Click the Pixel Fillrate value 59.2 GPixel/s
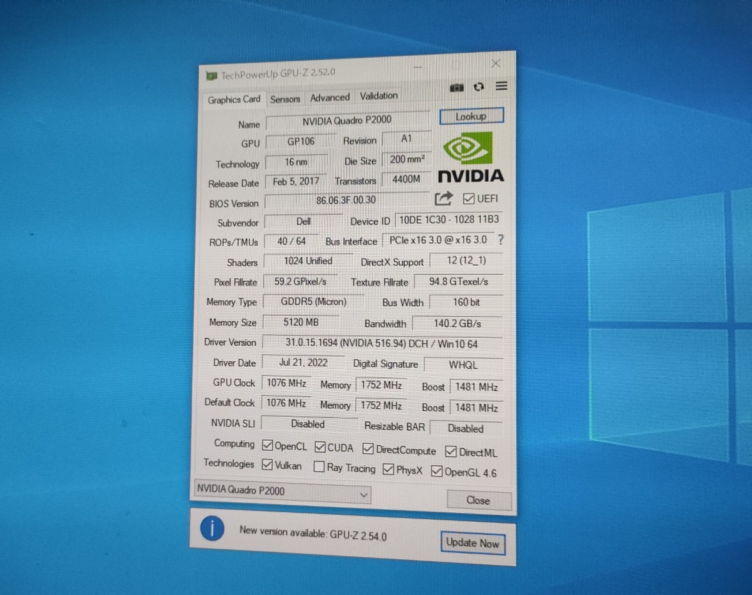 click(300, 282)
